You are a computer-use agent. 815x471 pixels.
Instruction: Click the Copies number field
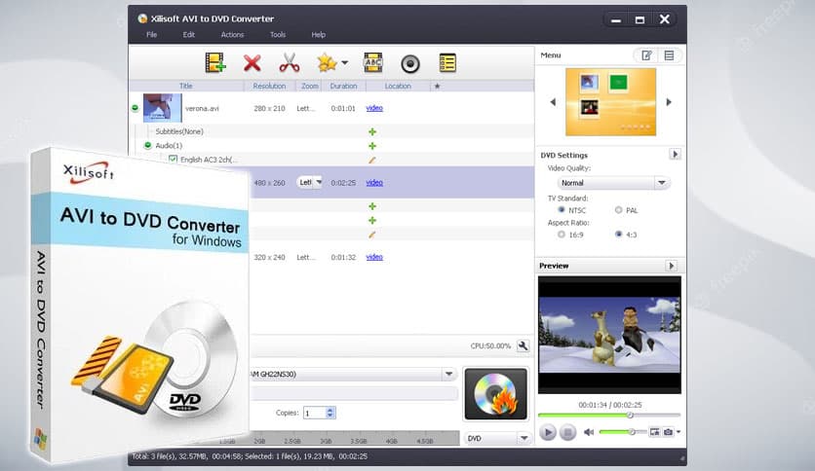tap(315, 413)
